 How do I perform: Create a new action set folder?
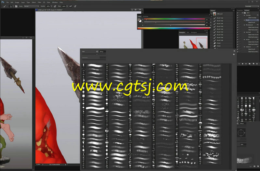pos(250,64)
